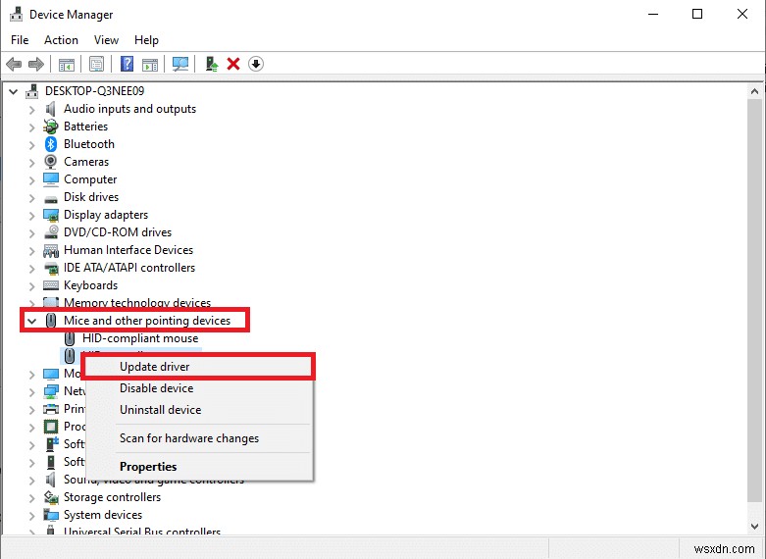Click the IDE ATA/ATAPI controllers icon
This screenshot has width=766, height=559.
(x=51, y=268)
